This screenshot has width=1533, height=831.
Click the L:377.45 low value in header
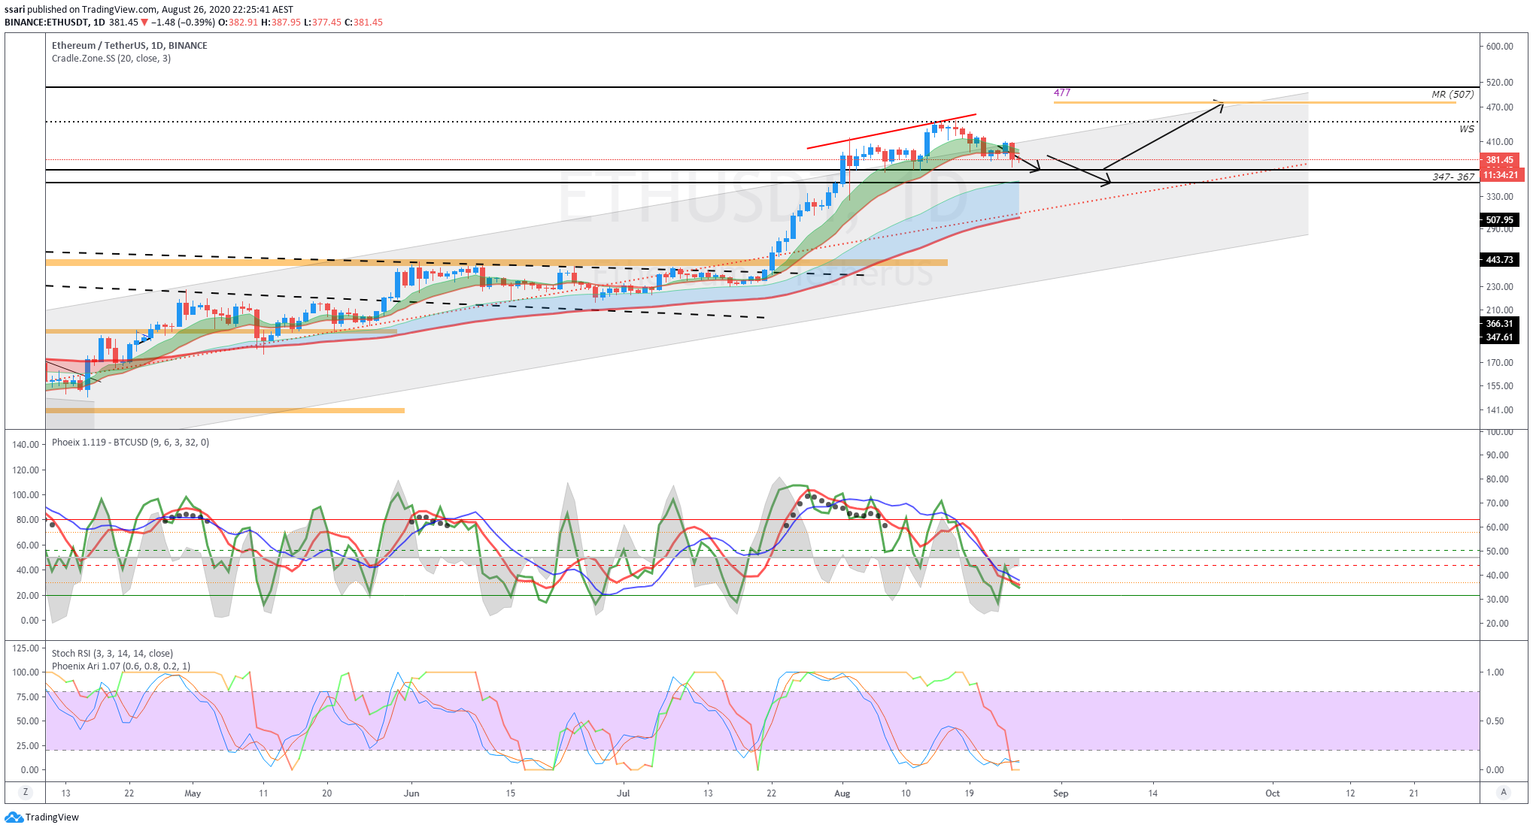click(x=322, y=22)
